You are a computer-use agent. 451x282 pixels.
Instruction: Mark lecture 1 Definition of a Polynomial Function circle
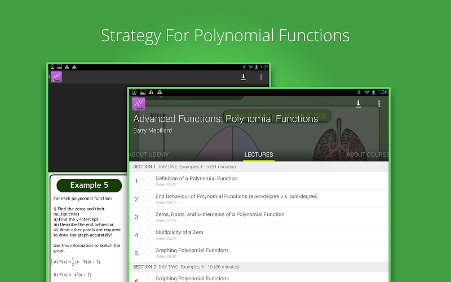pyautogui.click(x=148, y=180)
